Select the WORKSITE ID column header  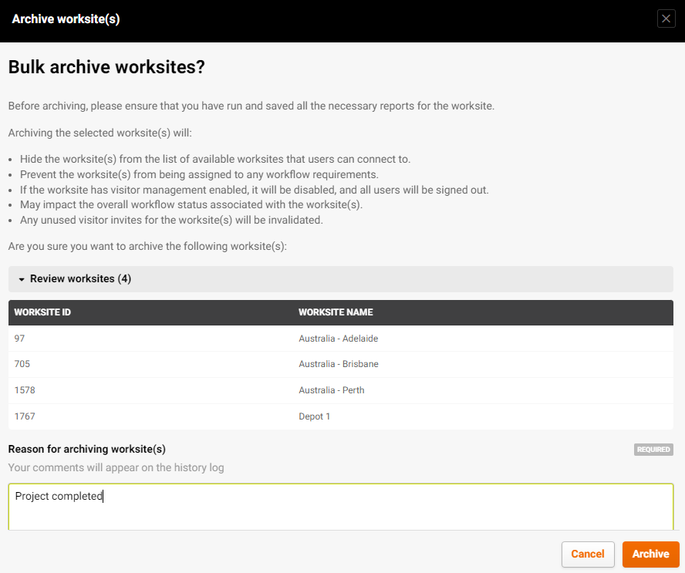click(x=42, y=312)
